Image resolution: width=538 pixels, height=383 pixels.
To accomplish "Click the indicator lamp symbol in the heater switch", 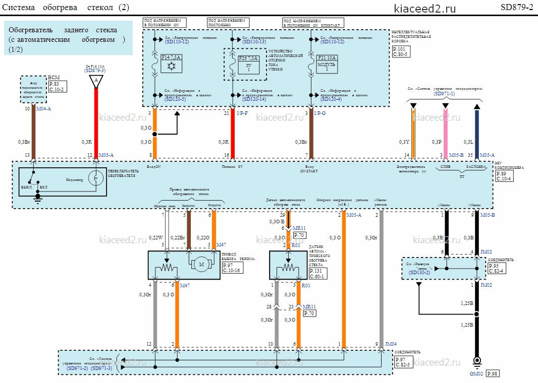I will coord(96,178).
